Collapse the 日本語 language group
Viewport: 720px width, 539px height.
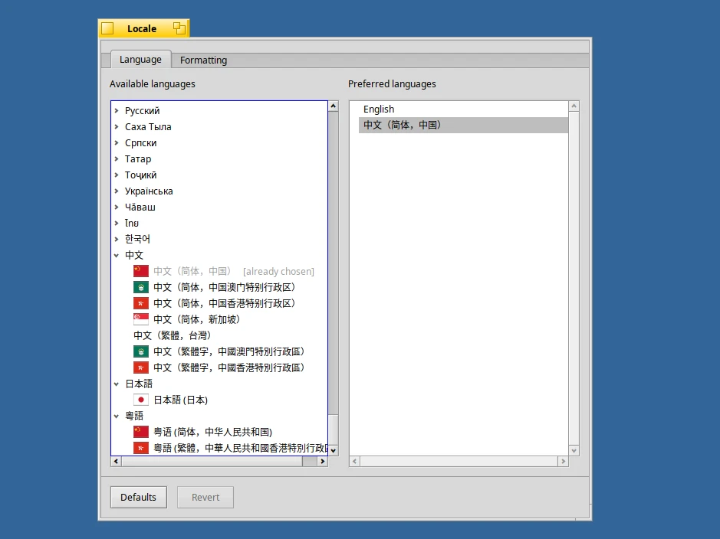(x=117, y=383)
